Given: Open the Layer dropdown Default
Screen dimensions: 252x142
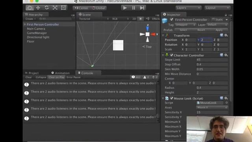Looking at the screenshot, I should click(217, 25).
